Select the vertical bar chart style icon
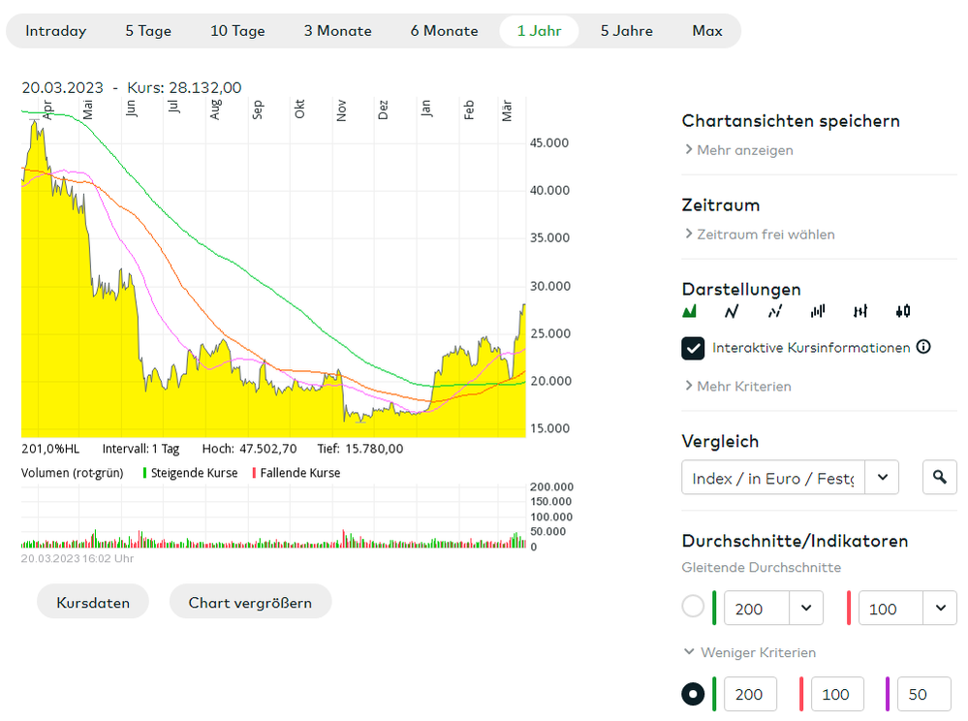 click(x=818, y=311)
